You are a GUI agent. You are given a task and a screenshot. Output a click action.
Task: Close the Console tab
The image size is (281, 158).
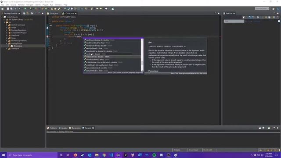(x=93, y=128)
